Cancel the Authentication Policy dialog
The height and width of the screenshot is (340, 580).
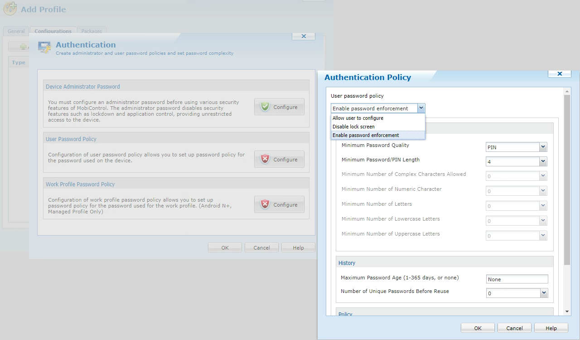point(514,328)
